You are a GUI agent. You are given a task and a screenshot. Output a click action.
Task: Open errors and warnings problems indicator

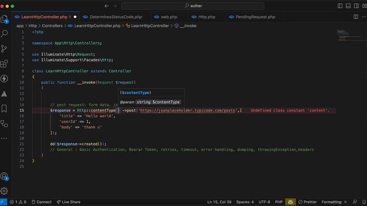18,202
